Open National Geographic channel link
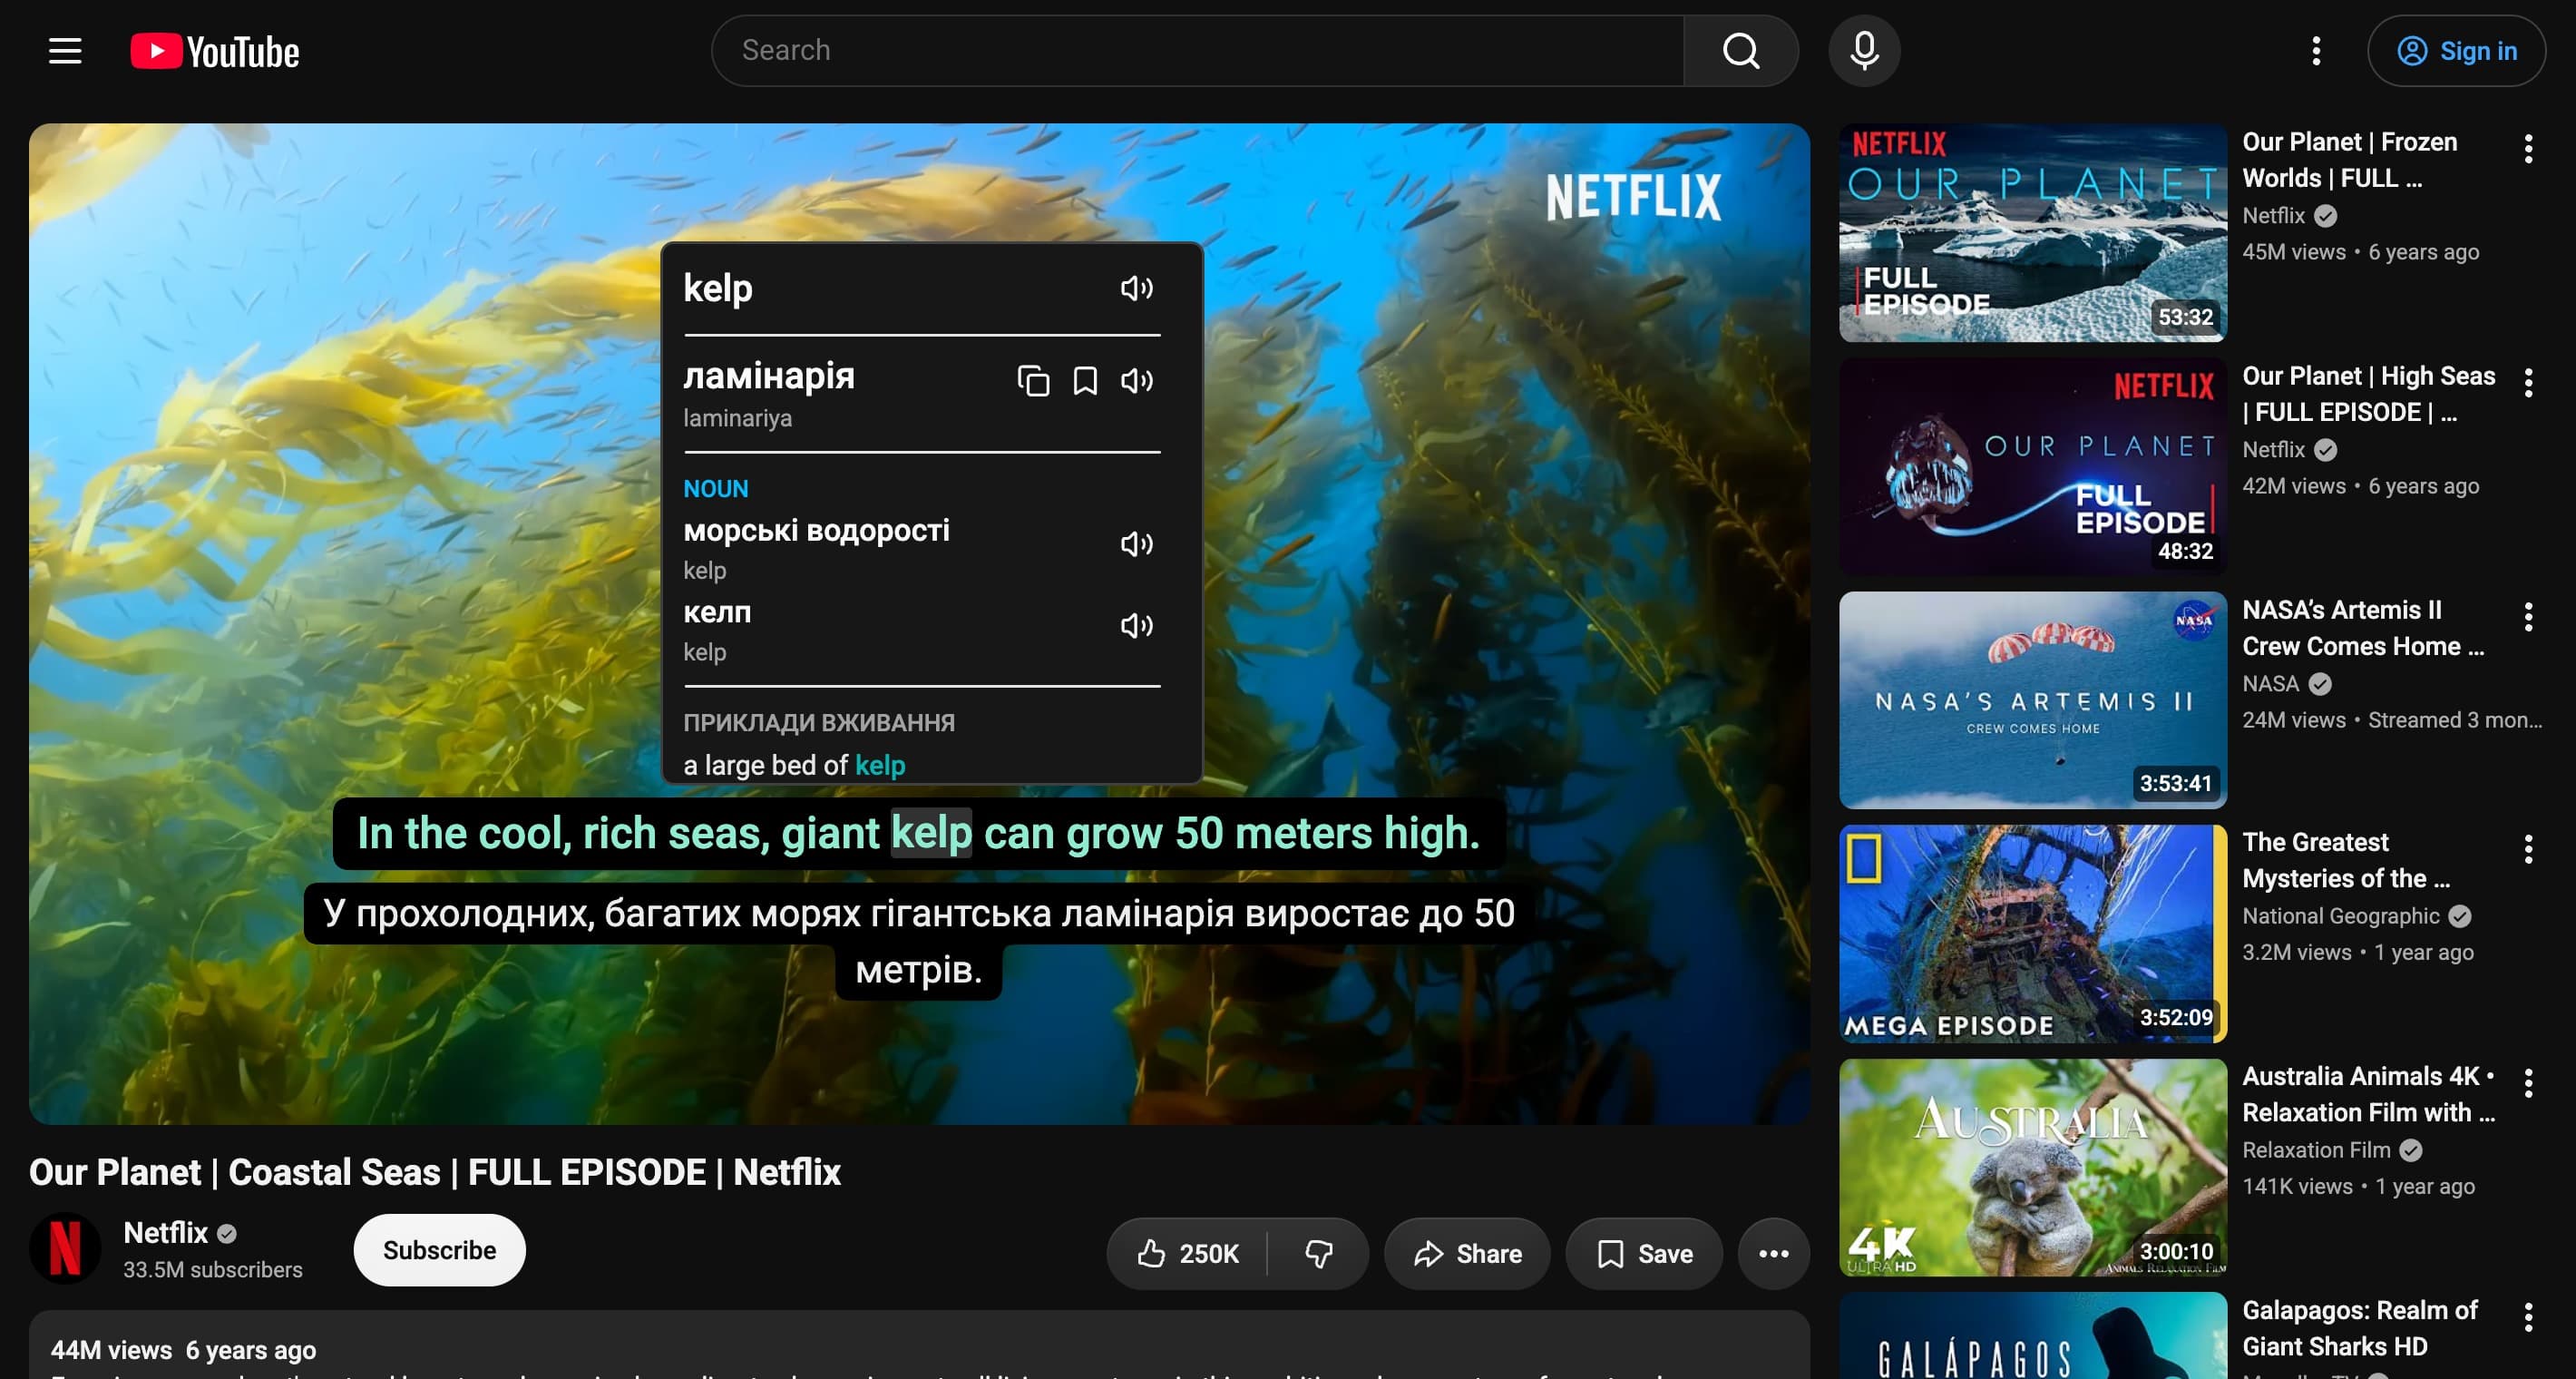Image resolution: width=2576 pixels, height=1379 pixels. (2340, 916)
